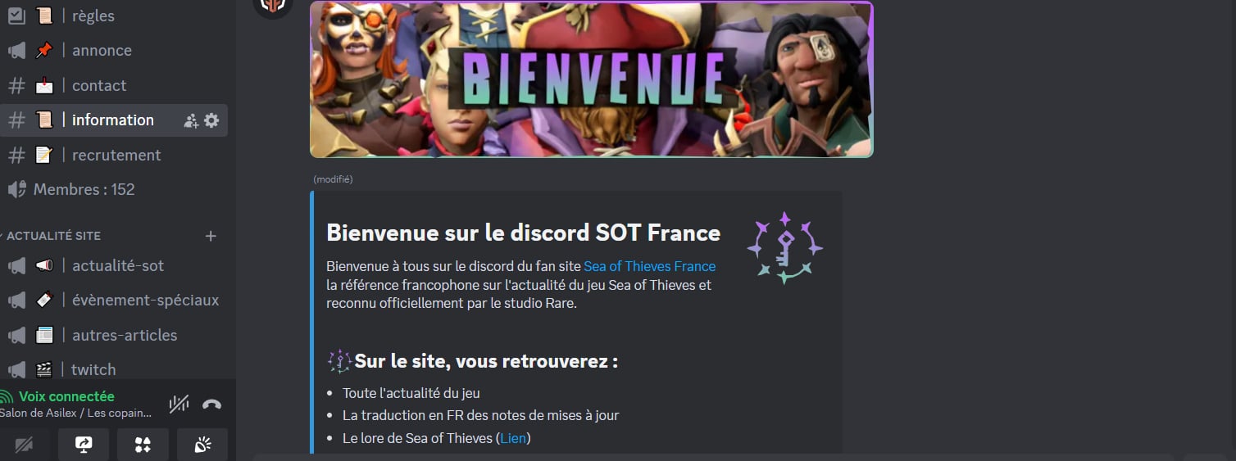Click the invite people icon on information channel
The width and height of the screenshot is (1236, 461).
click(x=192, y=120)
